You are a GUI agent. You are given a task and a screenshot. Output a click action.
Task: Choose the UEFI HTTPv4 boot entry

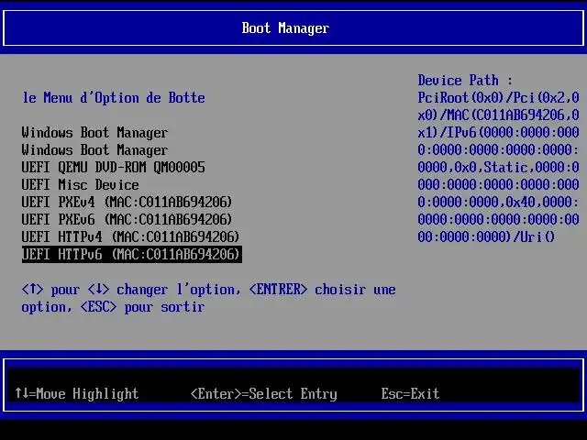130,236
